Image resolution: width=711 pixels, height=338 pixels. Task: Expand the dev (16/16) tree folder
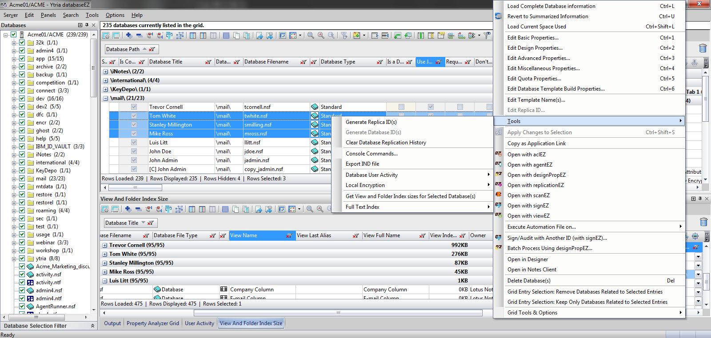pos(14,99)
